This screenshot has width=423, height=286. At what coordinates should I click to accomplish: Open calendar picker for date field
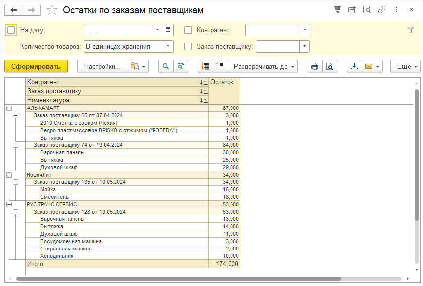coord(168,30)
